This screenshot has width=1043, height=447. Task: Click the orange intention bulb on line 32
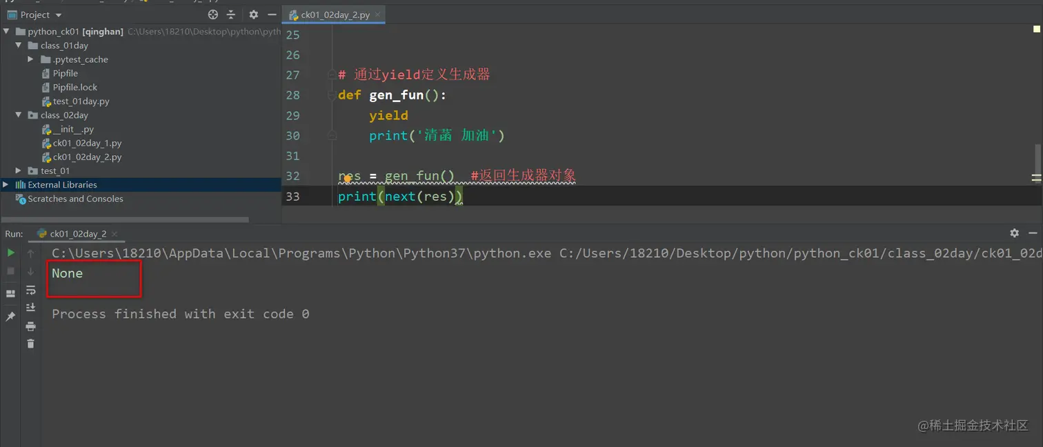point(347,179)
